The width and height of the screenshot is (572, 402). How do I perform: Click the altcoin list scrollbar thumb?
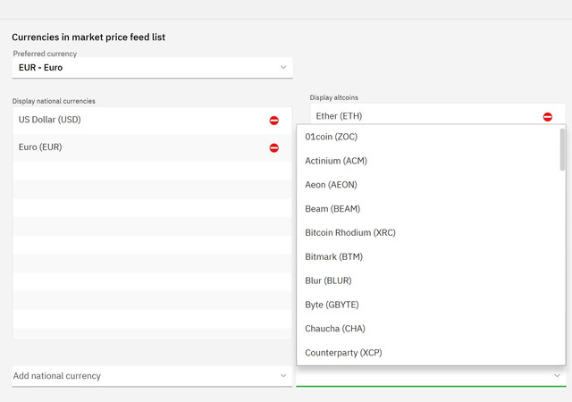click(x=562, y=149)
